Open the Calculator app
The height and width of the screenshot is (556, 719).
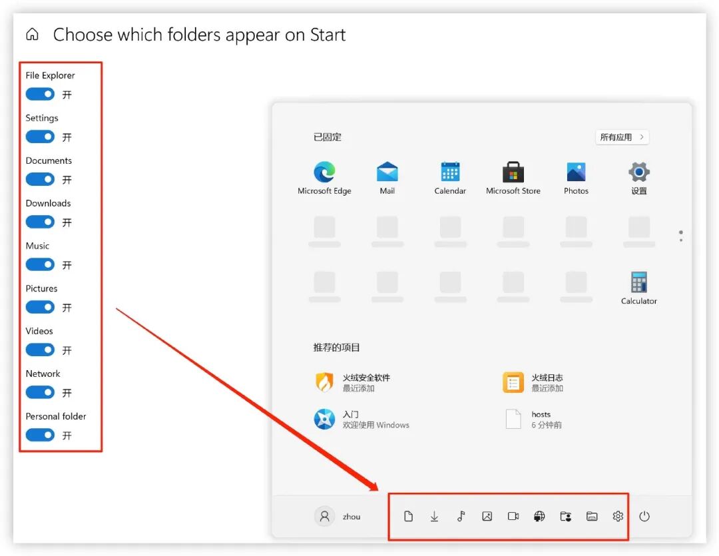tap(638, 288)
